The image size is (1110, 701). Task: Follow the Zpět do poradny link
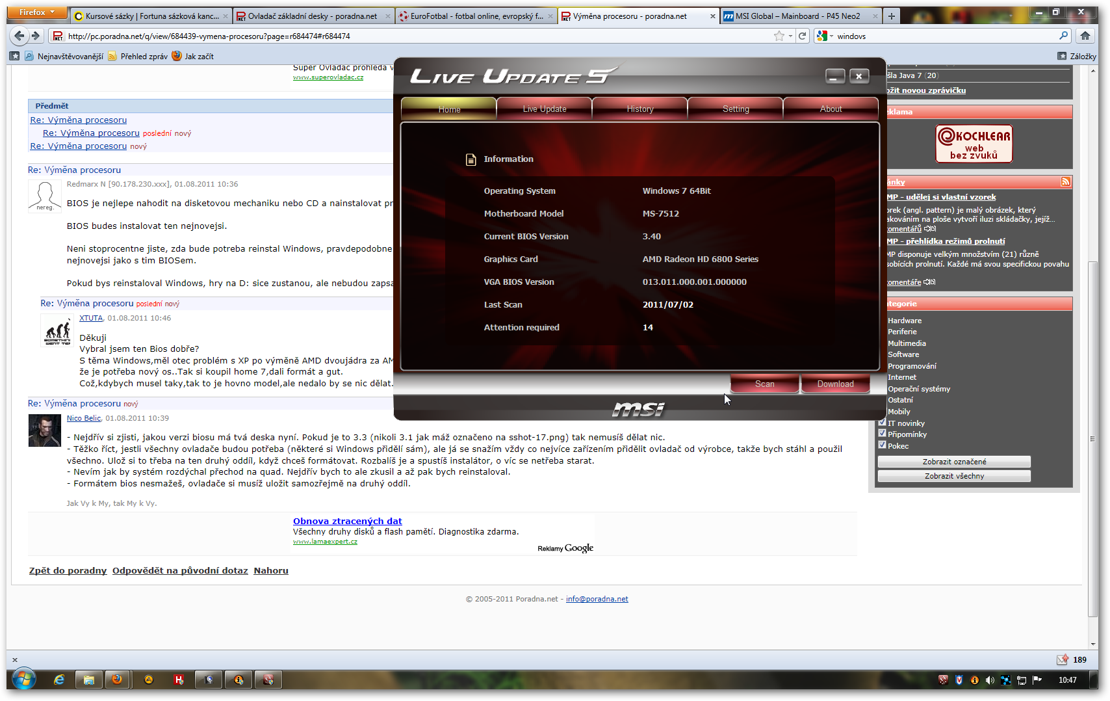point(68,570)
